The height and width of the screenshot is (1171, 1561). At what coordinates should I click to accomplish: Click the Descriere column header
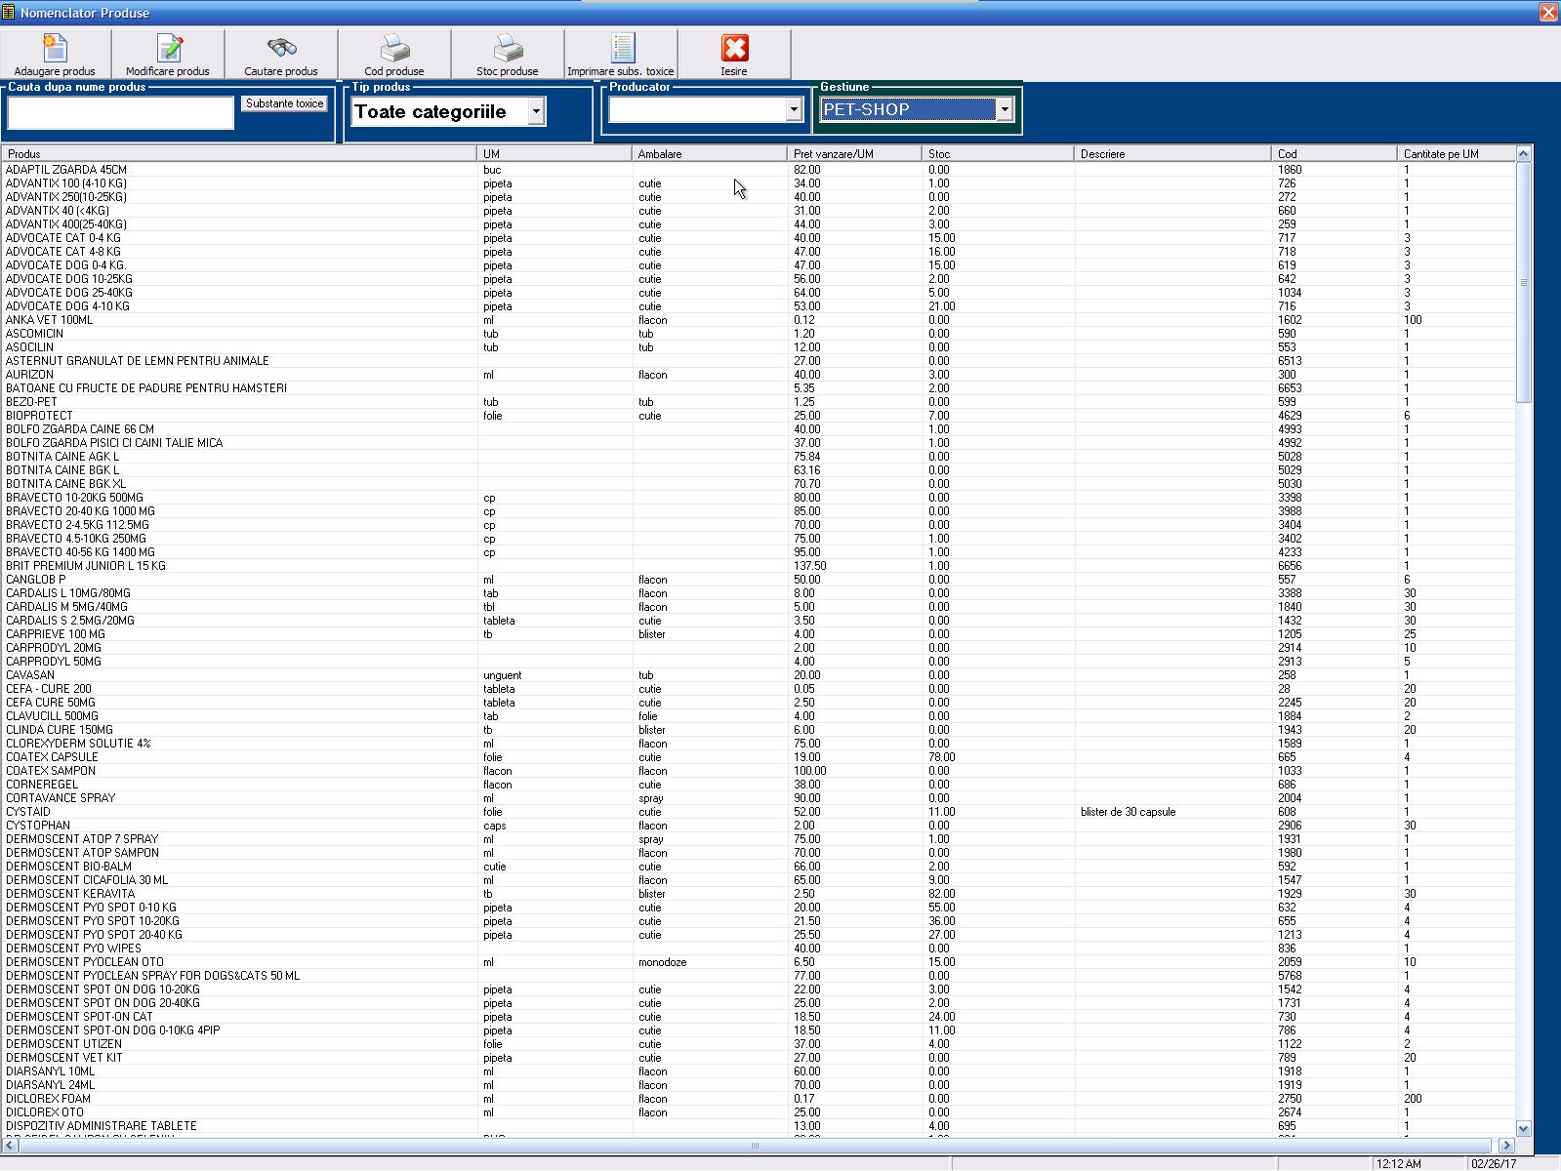pyautogui.click(x=1172, y=153)
